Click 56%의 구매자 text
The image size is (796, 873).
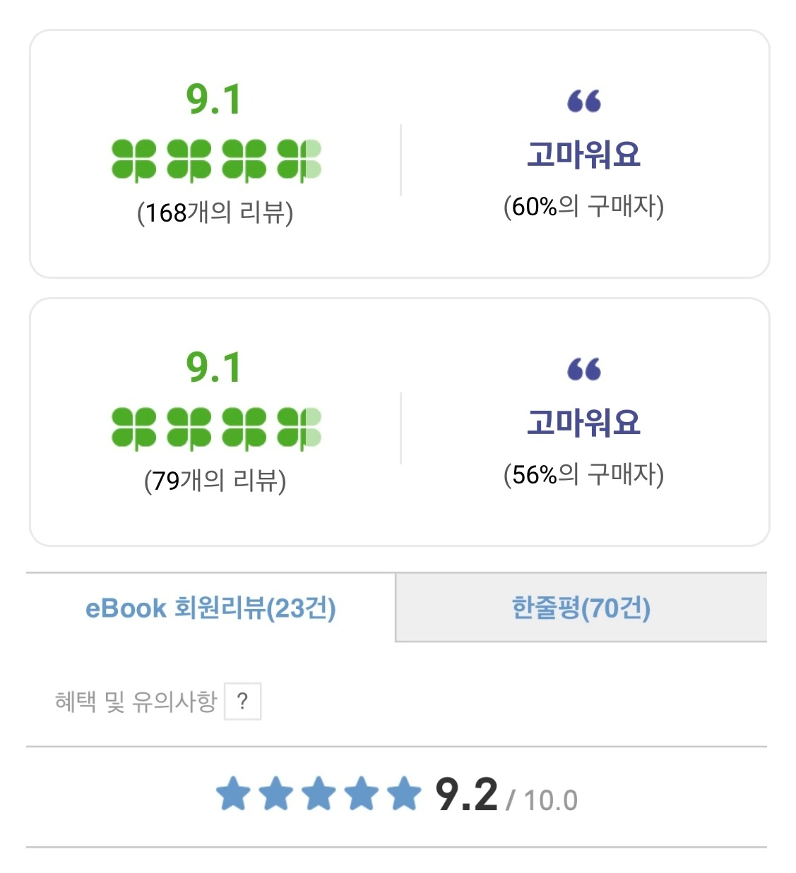click(x=583, y=474)
